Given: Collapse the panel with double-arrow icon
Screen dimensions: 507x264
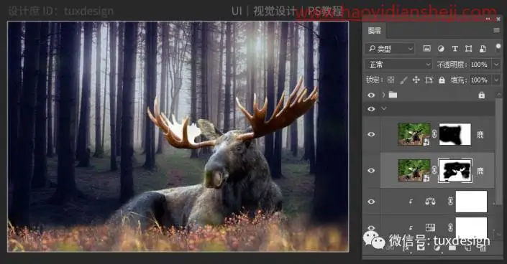Looking at the screenshot, I should pyautogui.click(x=488, y=19).
